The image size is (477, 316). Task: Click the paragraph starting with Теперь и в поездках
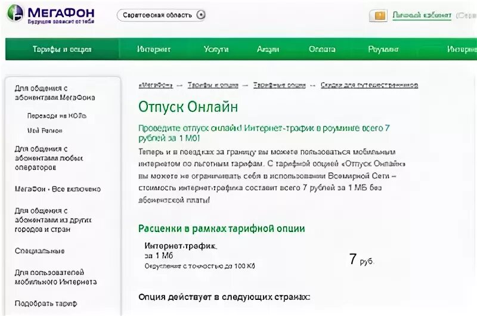pyautogui.click(x=272, y=176)
